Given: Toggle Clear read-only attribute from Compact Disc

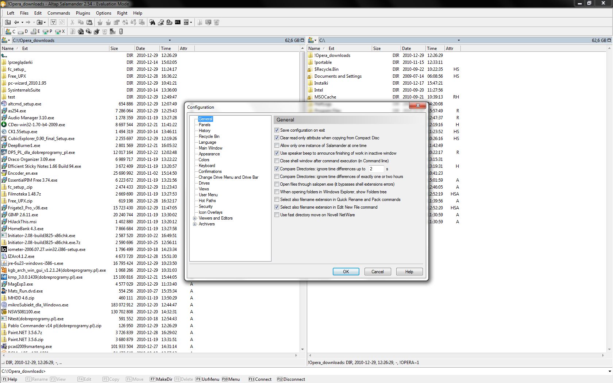Looking at the screenshot, I should point(277,138).
